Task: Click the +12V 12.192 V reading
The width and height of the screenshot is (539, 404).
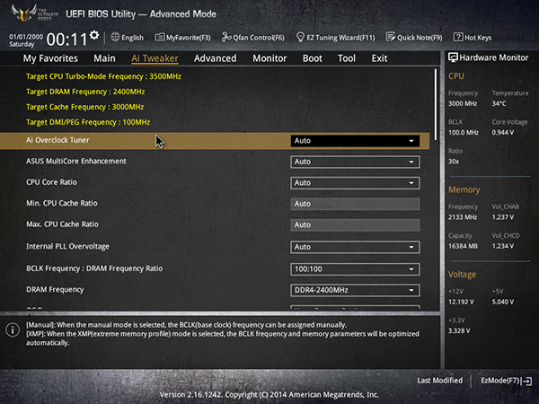Action: pyautogui.click(x=461, y=302)
